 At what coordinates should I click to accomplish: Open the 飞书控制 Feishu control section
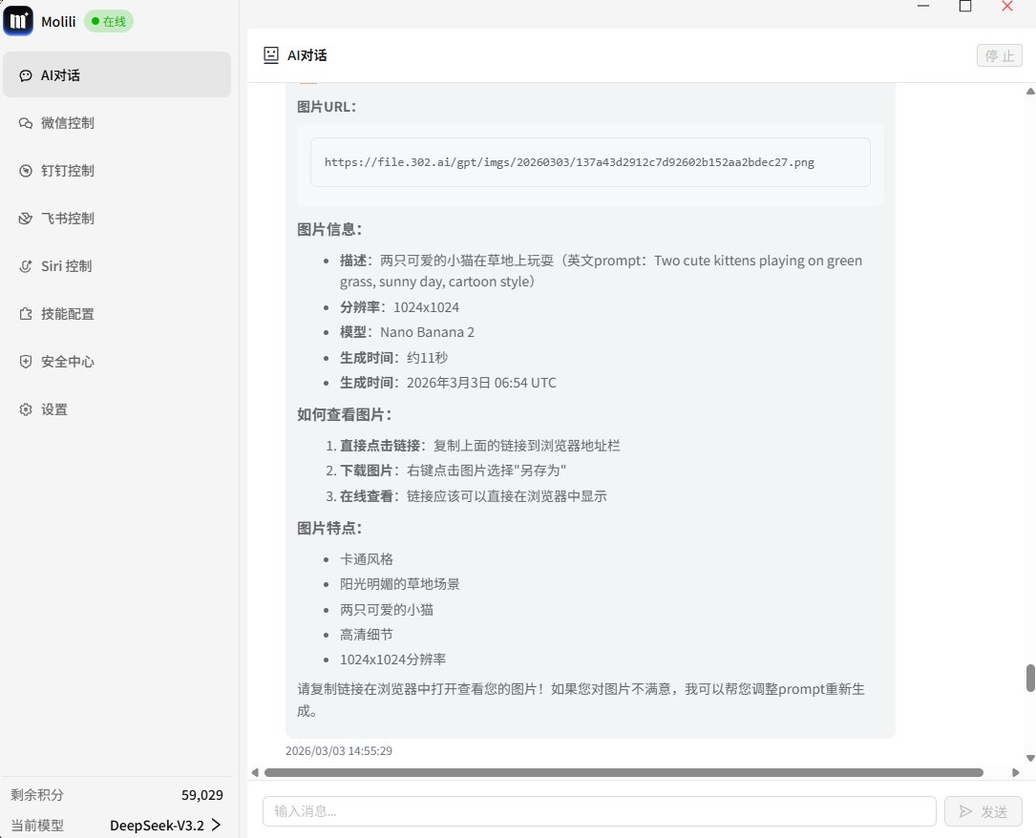click(67, 218)
